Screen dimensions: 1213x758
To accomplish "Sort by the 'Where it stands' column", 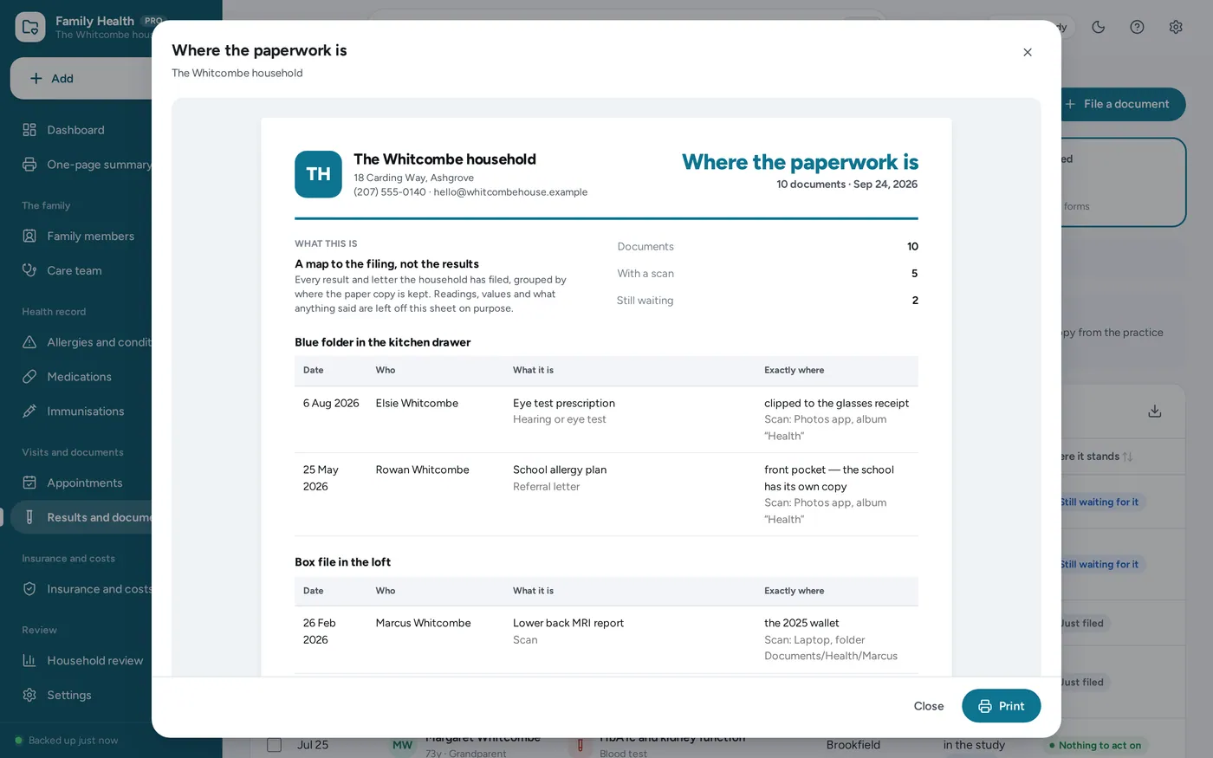I will click(1095, 457).
